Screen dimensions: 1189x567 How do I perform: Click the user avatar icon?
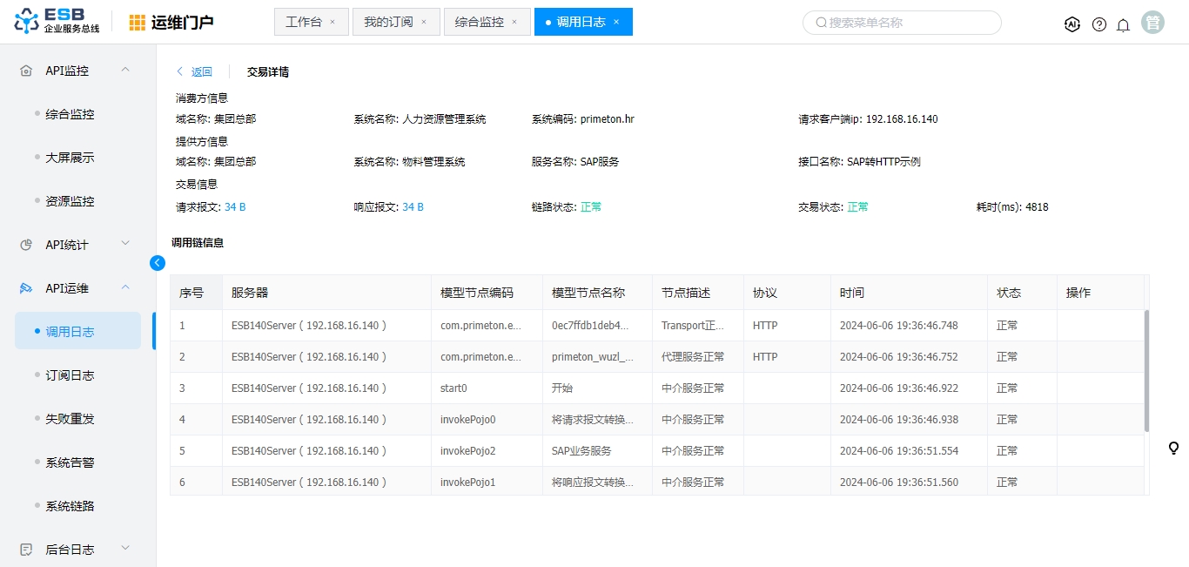pyautogui.click(x=1153, y=23)
